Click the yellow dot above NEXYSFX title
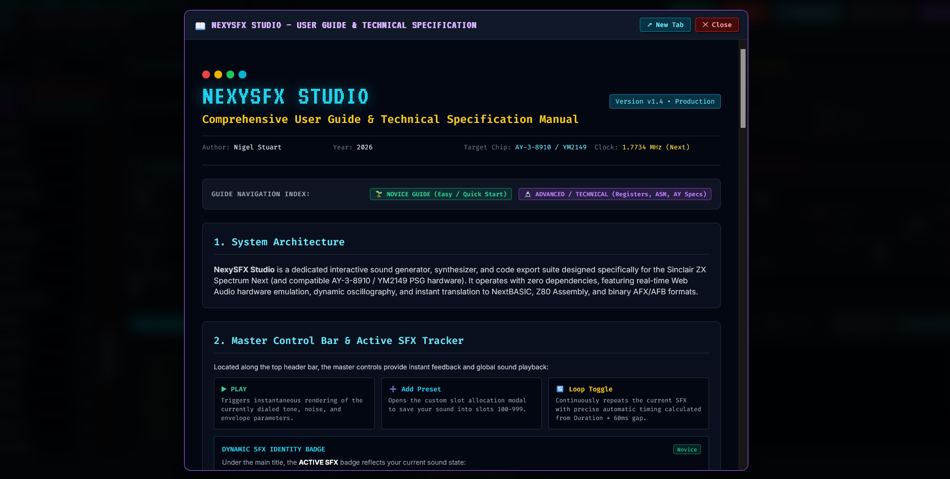950x479 pixels. [x=218, y=74]
